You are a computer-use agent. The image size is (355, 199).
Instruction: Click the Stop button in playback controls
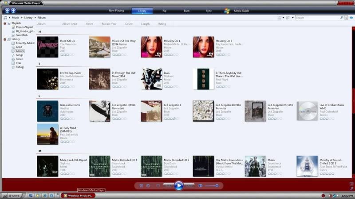tap(158, 186)
